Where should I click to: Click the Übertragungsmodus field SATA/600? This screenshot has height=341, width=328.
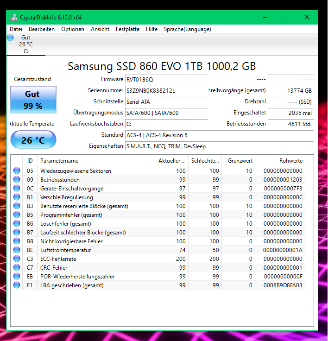pyautogui.click(x=166, y=113)
